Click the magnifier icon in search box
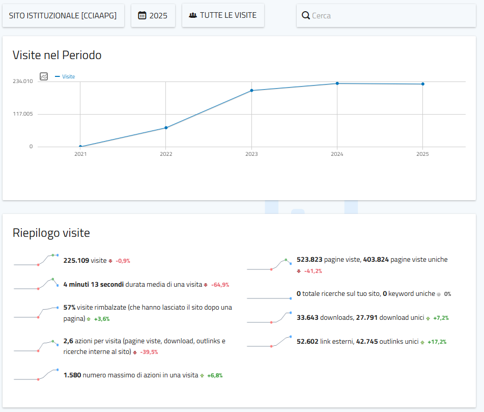 pos(306,16)
